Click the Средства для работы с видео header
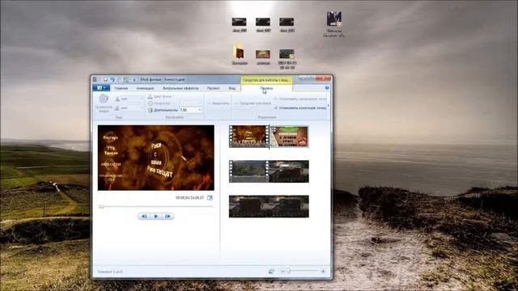Screen dimensions: 518x291 [x=266, y=80]
